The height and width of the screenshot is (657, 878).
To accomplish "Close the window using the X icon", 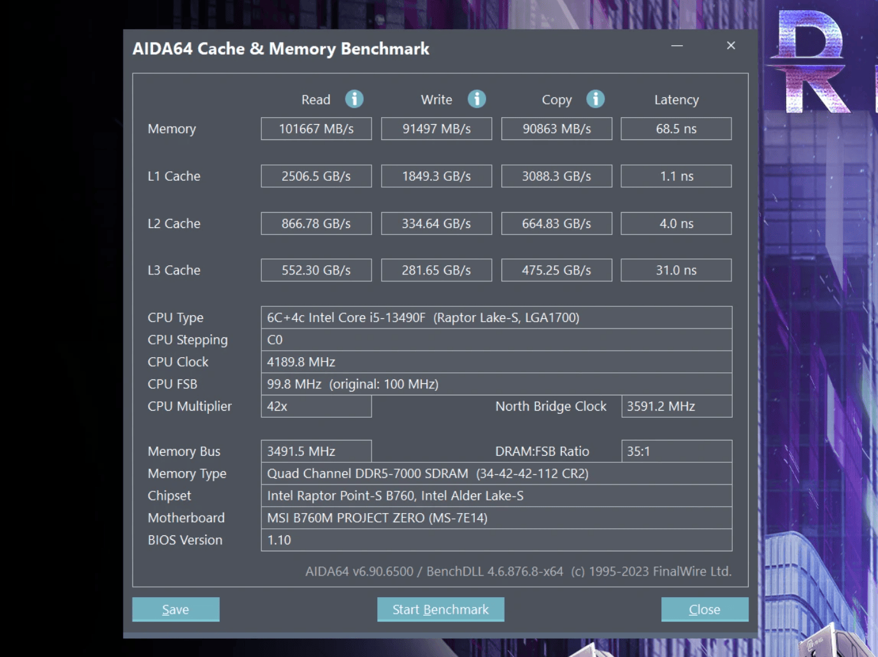I will coord(731,46).
